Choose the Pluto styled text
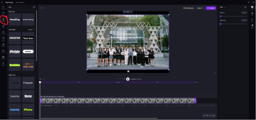Viewport: 256px width, 120px height. click(28, 109)
